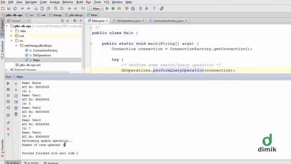
Task: Click the Print console icon
Action: point(16,108)
